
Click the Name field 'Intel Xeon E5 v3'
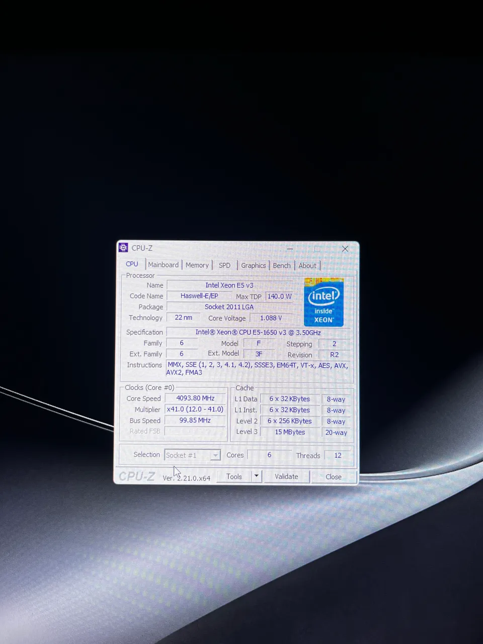pyautogui.click(x=229, y=285)
